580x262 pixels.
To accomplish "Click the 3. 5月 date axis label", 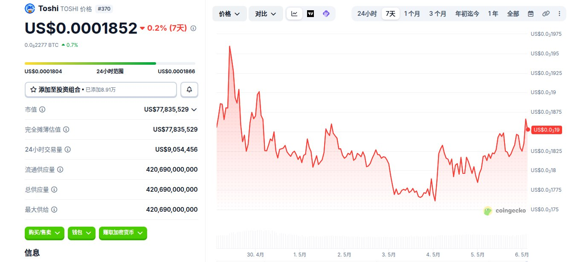I will coord(389,254).
